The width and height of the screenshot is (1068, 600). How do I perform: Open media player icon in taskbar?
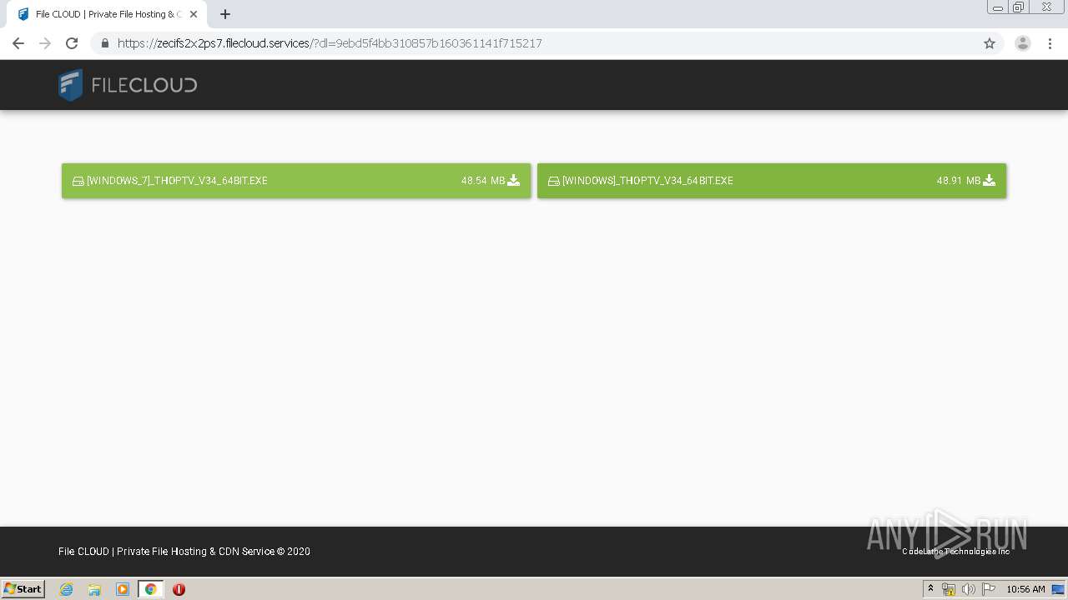pyautogui.click(x=123, y=589)
